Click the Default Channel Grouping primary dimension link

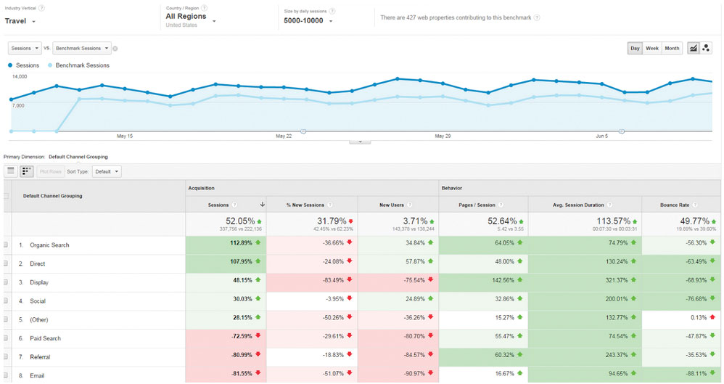point(78,157)
